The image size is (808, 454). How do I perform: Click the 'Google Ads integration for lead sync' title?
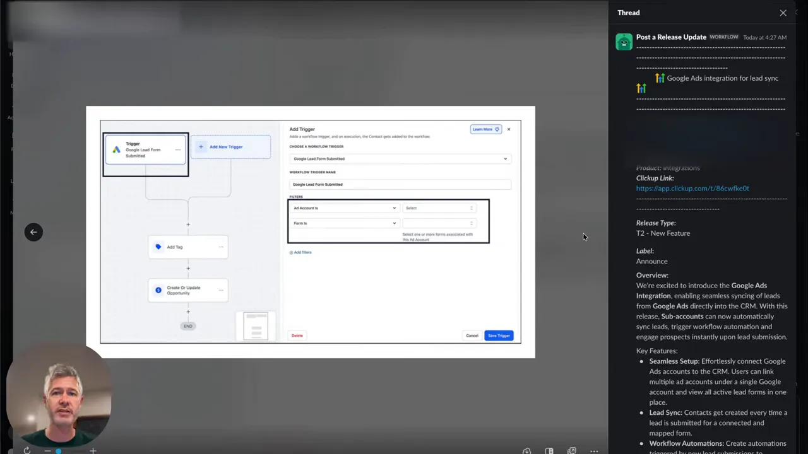click(x=723, y=78)
